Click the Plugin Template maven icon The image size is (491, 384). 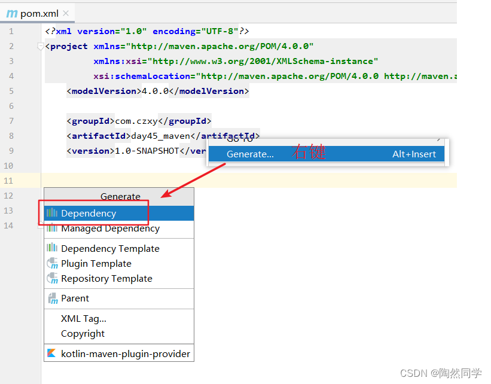click(52, 263)
